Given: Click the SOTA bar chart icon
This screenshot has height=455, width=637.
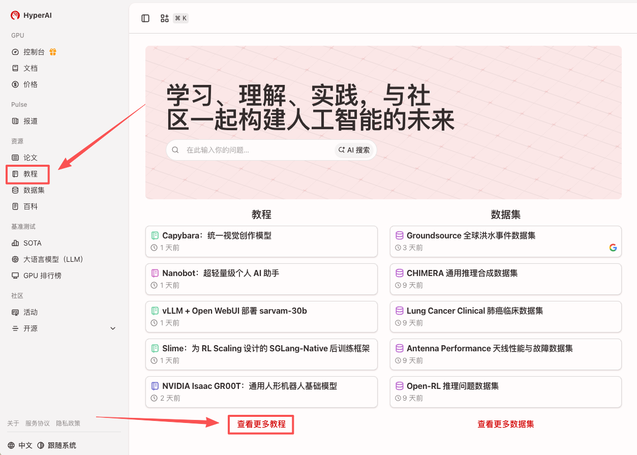Looking at the screenshot, I should tap(15, 243).
